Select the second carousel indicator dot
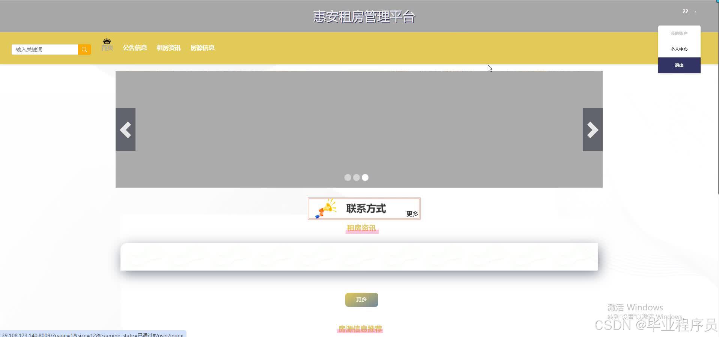This screenshot has width=719, height=337. (356, 178)
